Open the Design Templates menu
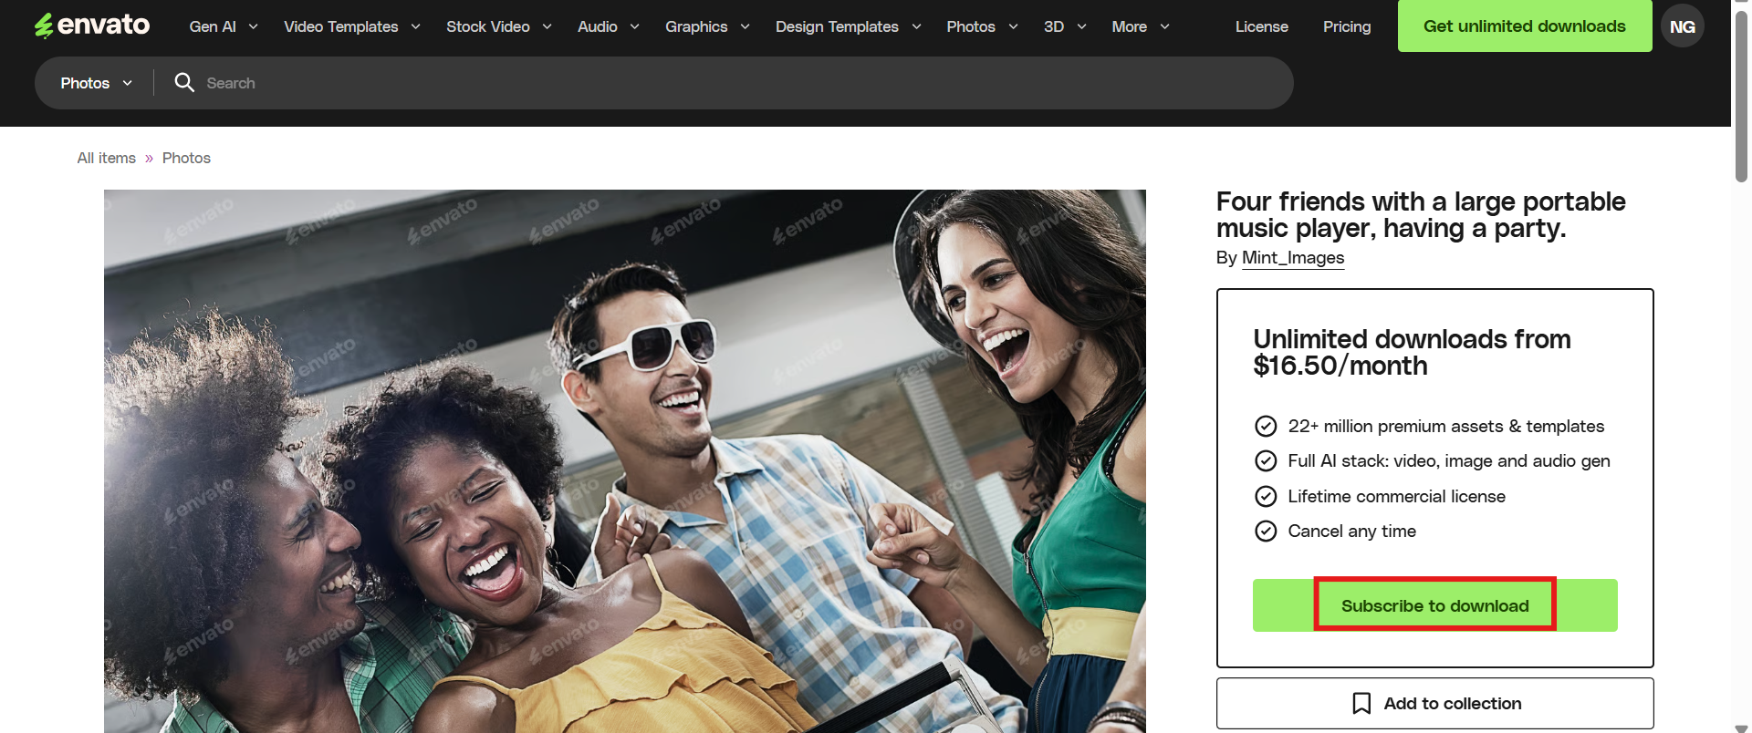 (849, 26)
